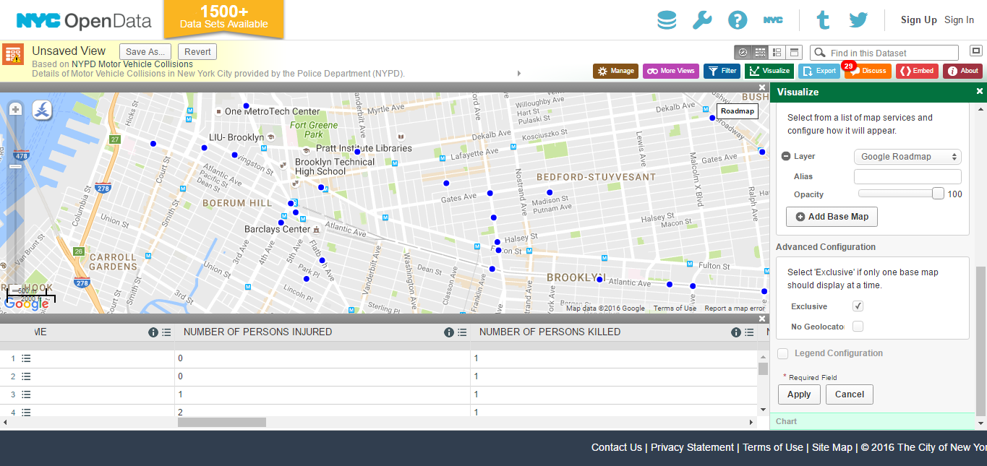Open the data catalog database icon
Viewport: 987px width, 466px height.
[x=667, y=20]
